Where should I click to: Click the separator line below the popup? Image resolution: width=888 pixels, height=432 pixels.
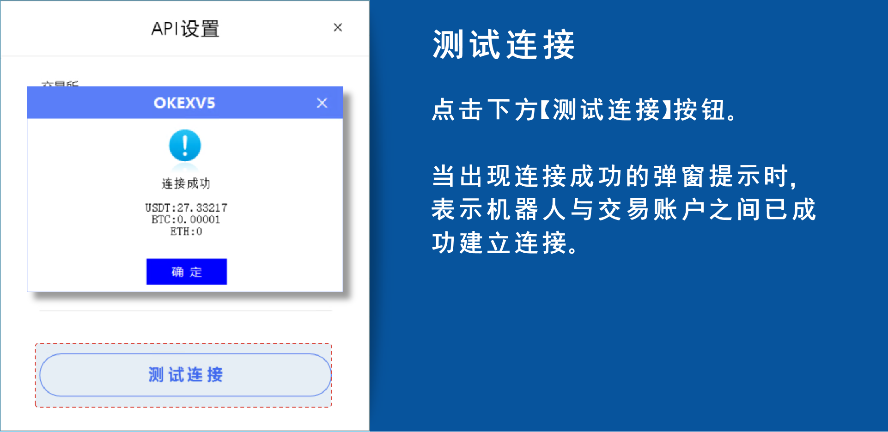coord(185,311)
